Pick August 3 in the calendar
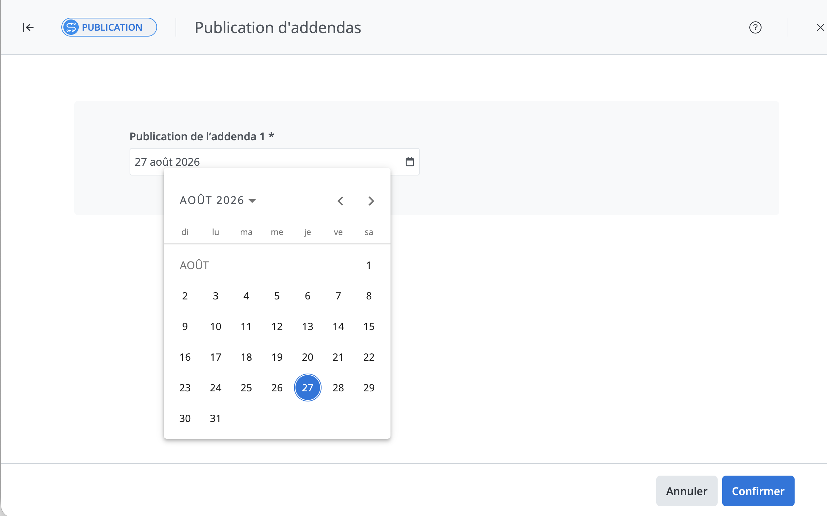The height and width of the screenshot is (516, 827). 216,296
